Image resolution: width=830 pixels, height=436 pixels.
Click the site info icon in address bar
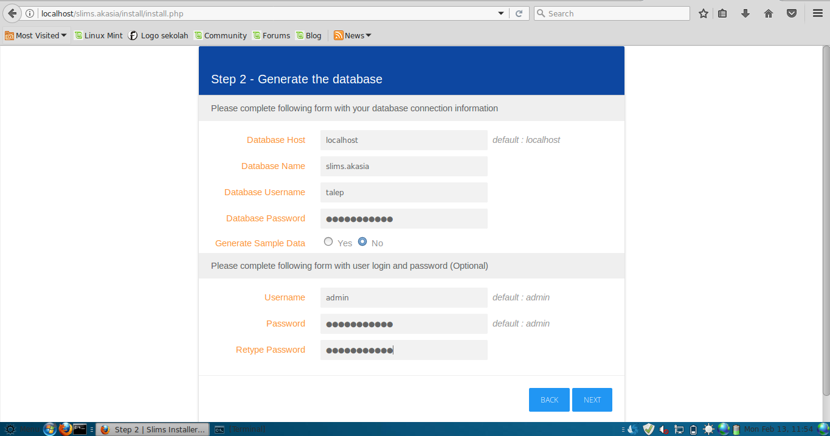point(30,13)
